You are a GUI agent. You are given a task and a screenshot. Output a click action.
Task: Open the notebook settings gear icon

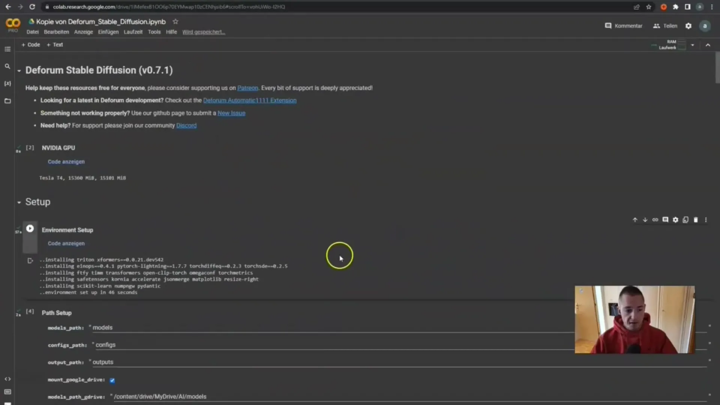point(688,26)
